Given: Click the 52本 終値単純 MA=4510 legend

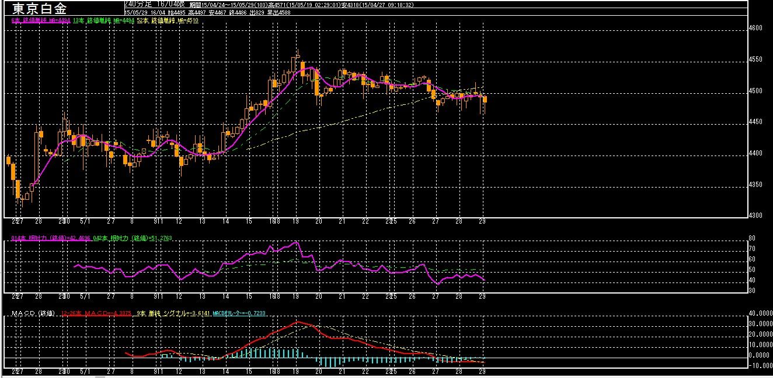Looking at the screenshot, I should click(x=168, y=20).
